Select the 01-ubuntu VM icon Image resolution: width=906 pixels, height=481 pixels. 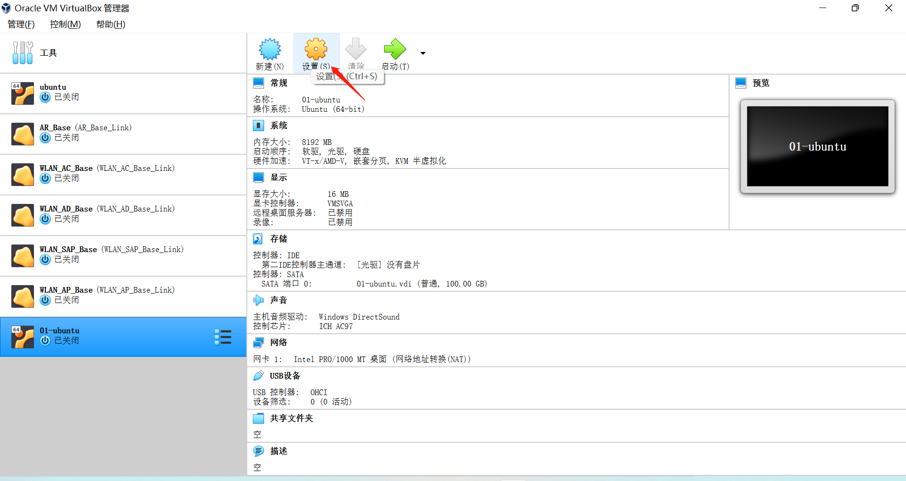(x=23, y=337)
